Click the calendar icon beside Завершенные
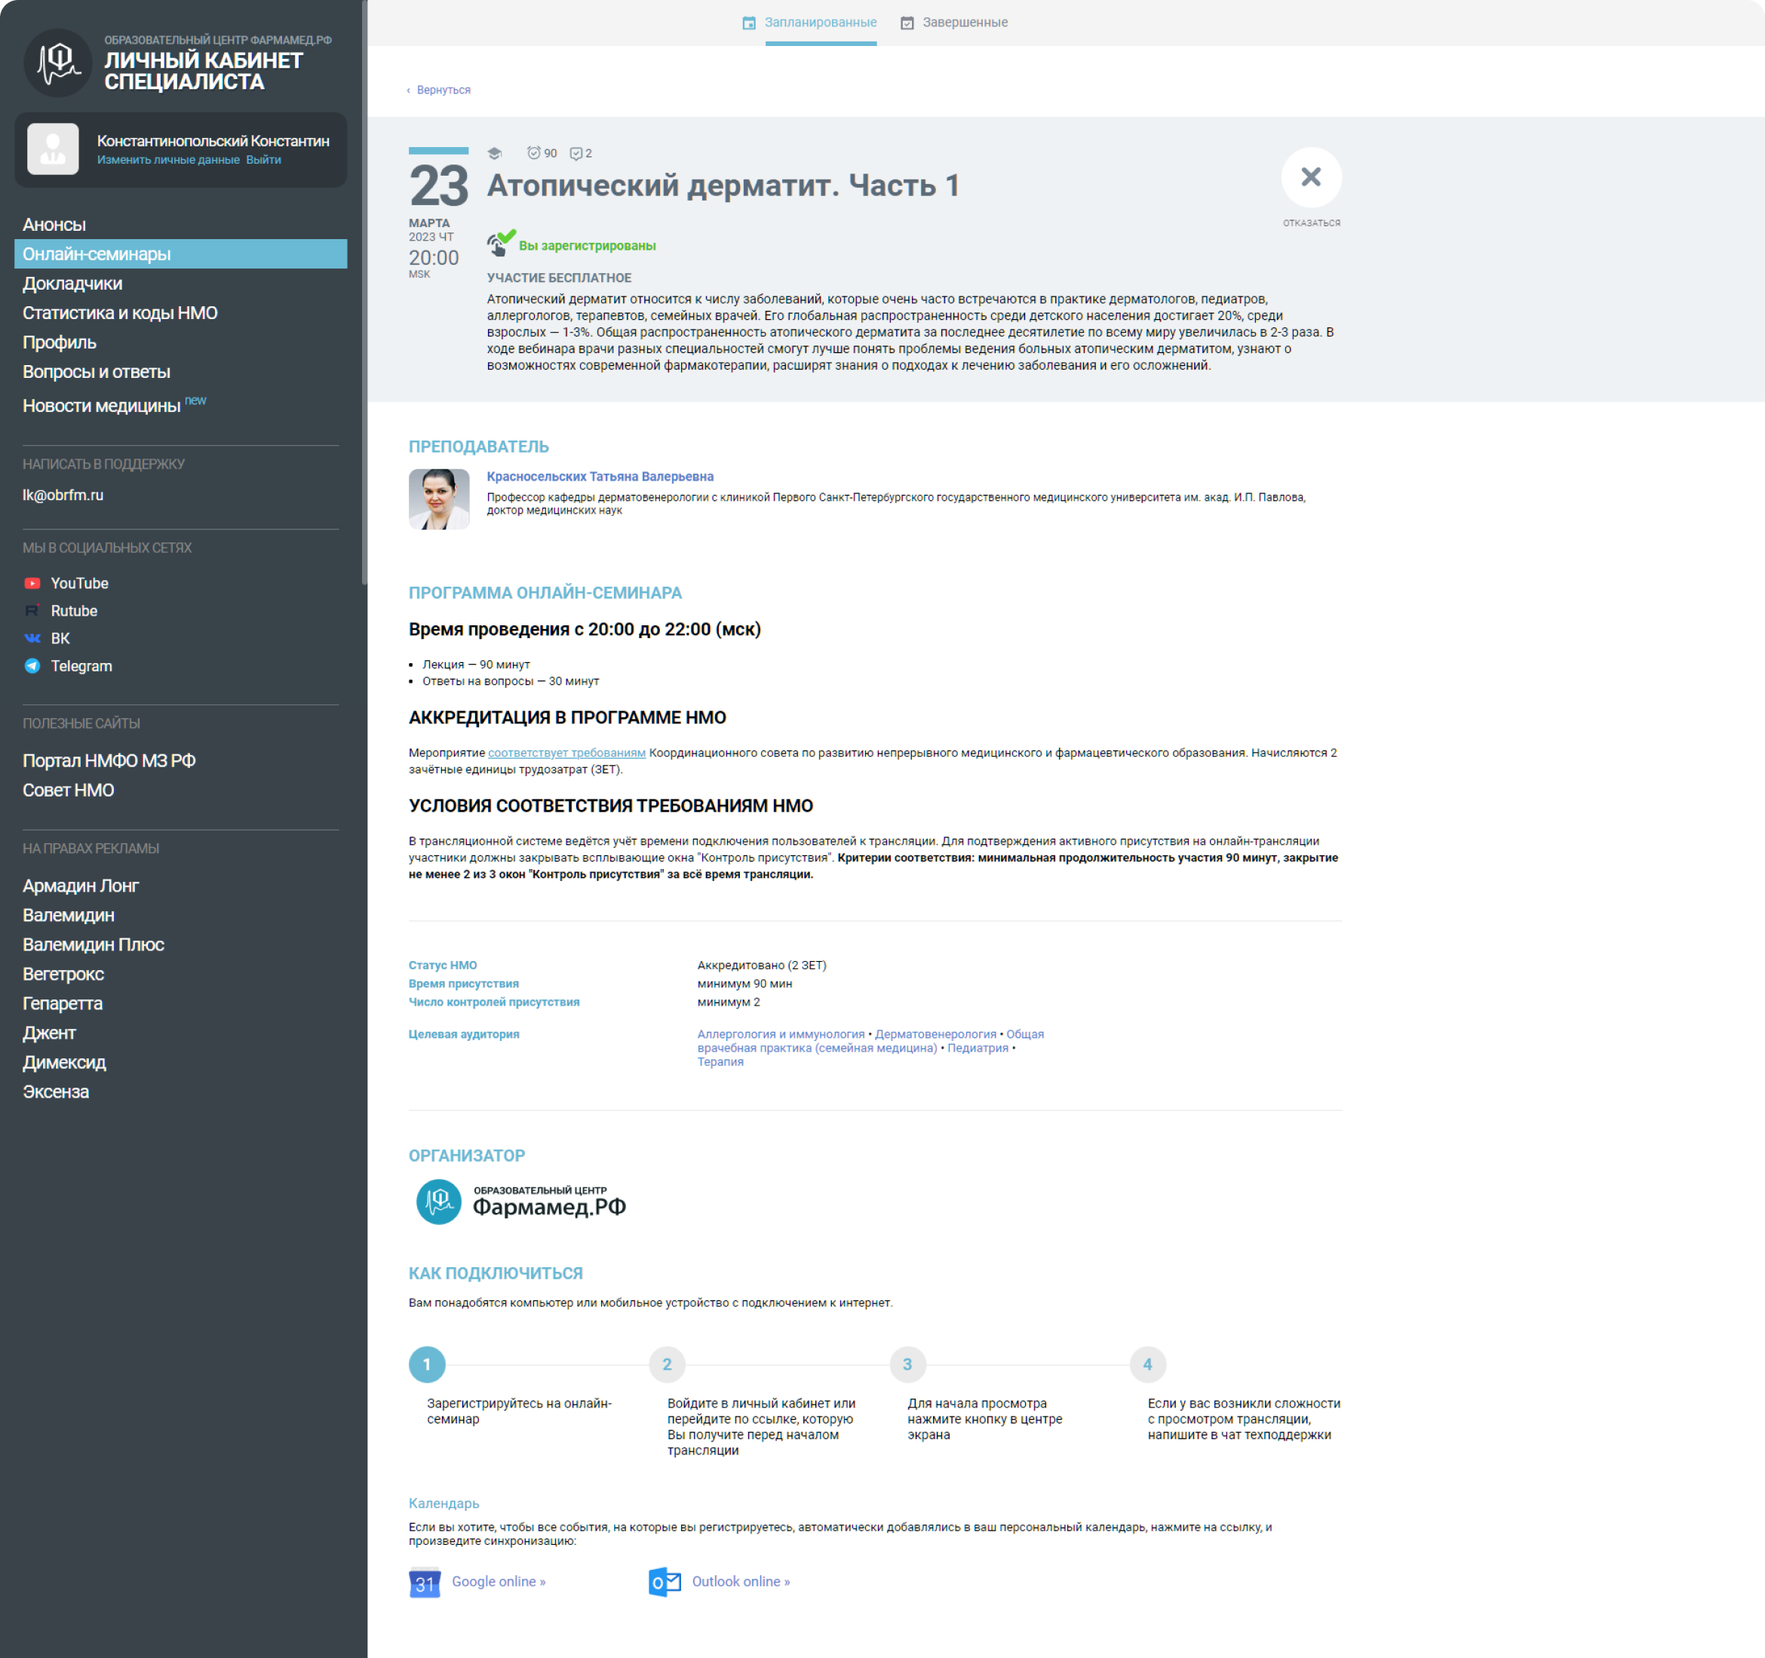1765x1658 pixels. coord(907,23)
